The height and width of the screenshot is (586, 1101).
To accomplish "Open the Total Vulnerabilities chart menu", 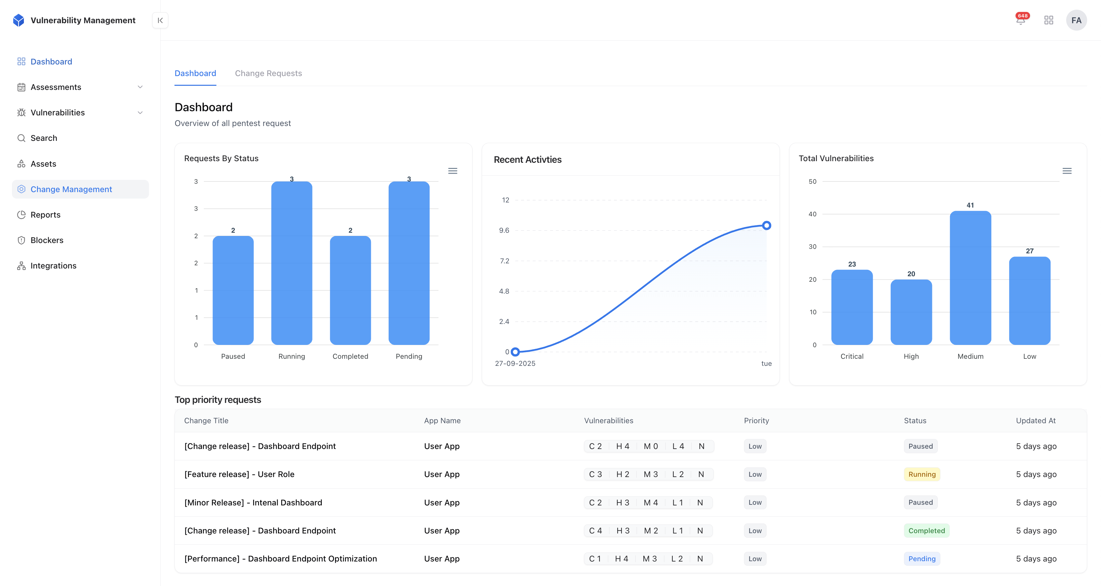I will 1067,171.
